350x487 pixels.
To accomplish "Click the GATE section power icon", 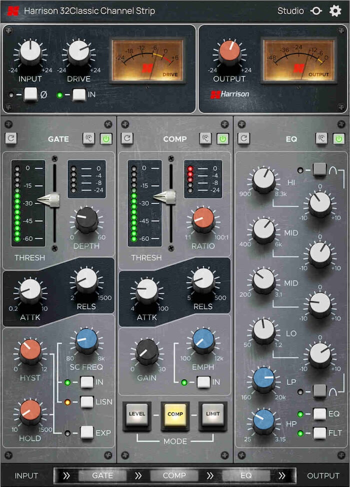I will [x=106, y=138].
